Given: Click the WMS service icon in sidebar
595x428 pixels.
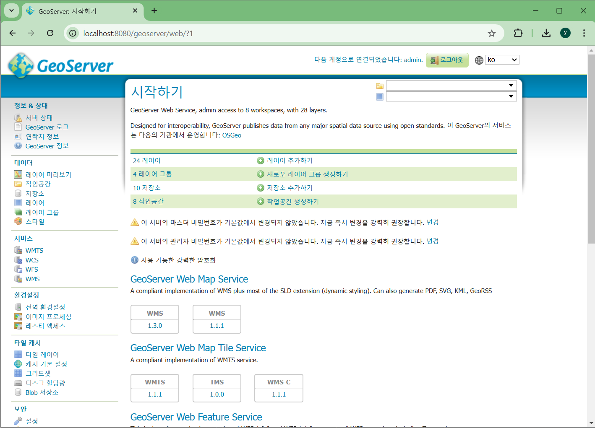Looking at the screenshot, I should point(18,279).
